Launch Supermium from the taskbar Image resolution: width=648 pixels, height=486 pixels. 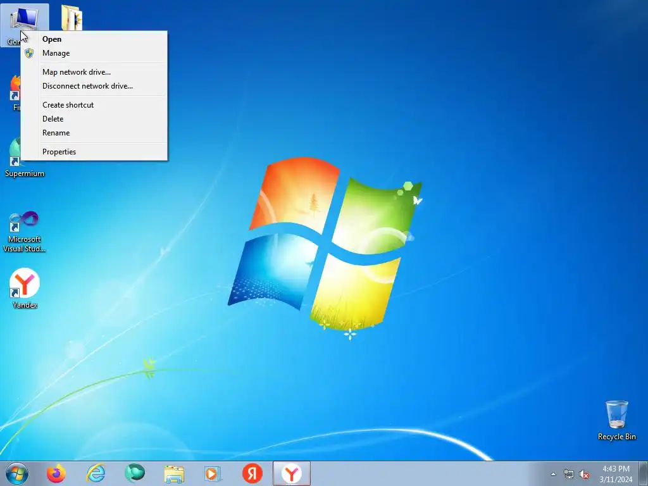(x=135, y=473)
